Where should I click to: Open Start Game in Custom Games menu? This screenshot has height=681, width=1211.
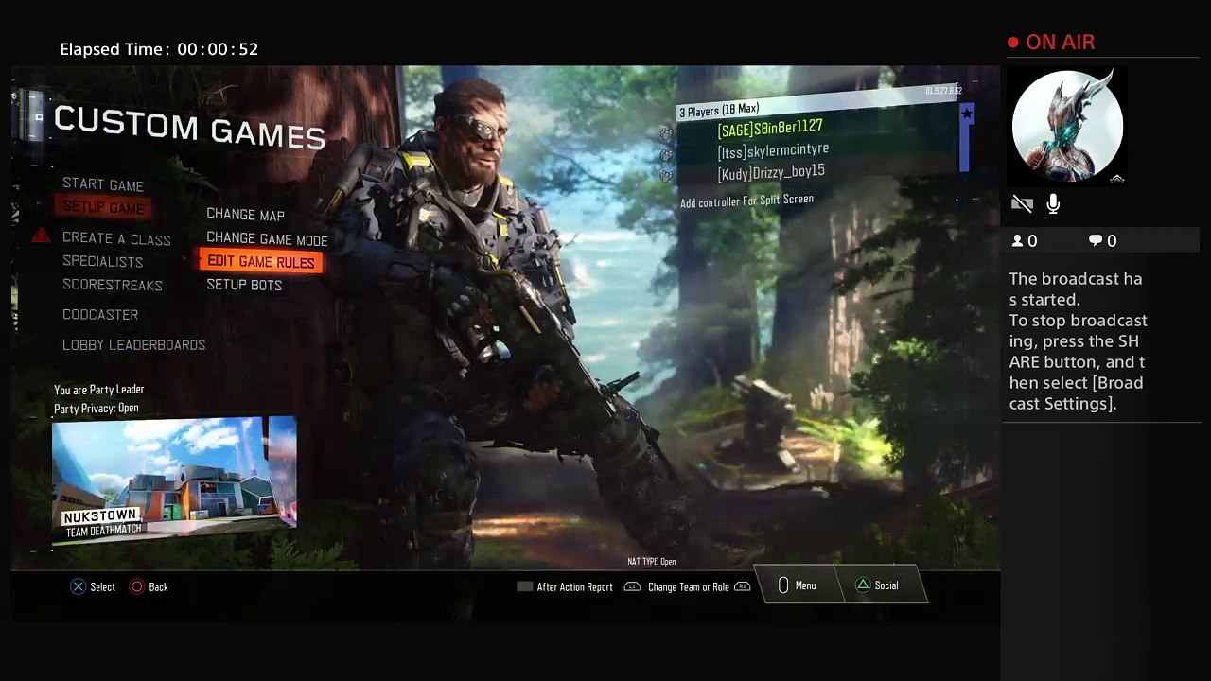coord(103,185)
